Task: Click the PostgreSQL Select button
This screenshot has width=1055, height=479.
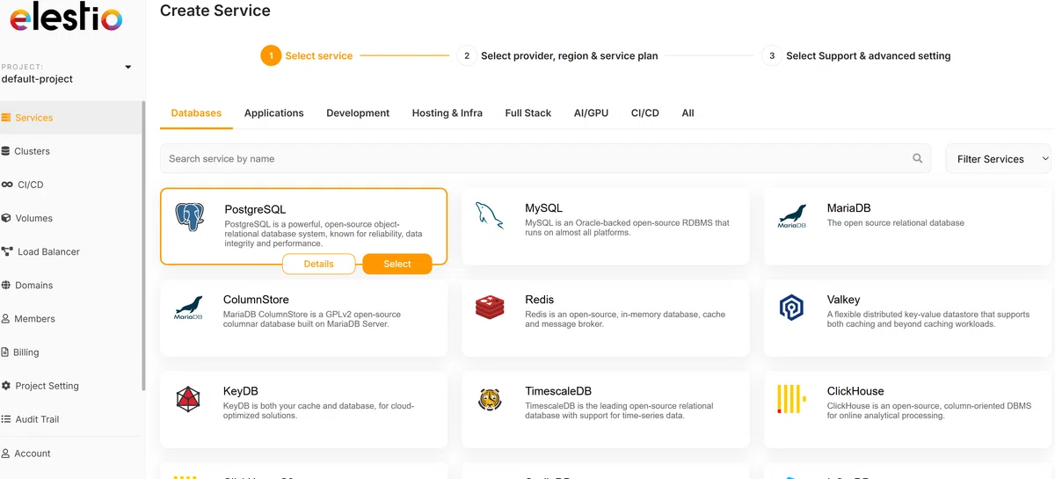Action: 397,264
